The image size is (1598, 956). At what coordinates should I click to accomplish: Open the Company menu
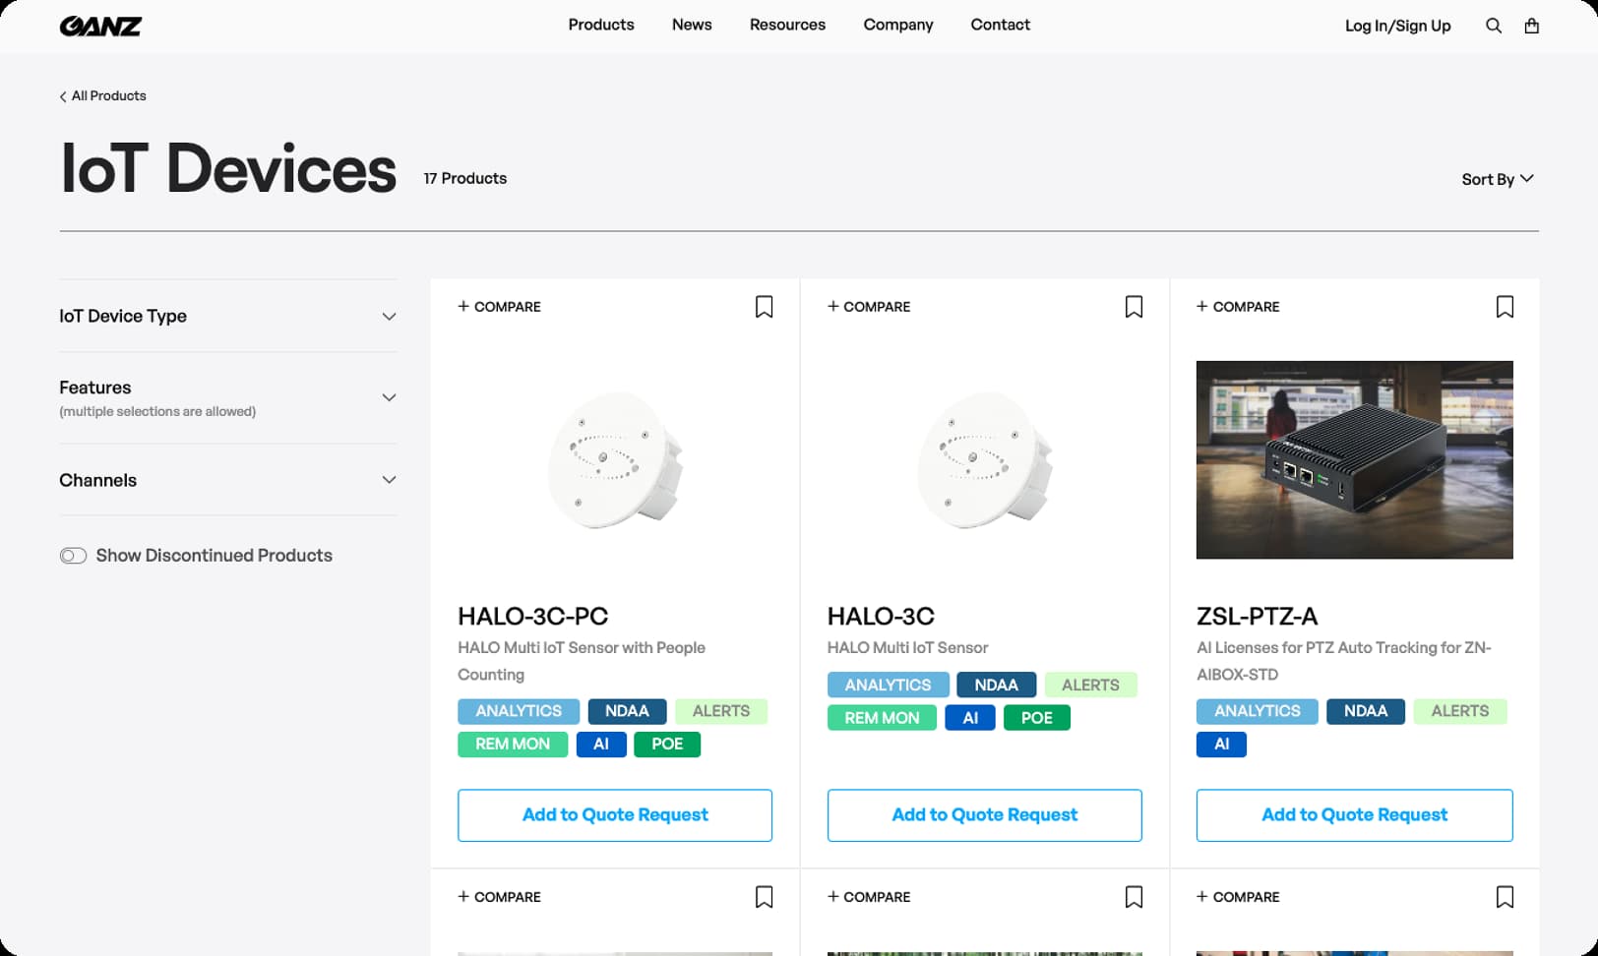[x=898, y=25]
